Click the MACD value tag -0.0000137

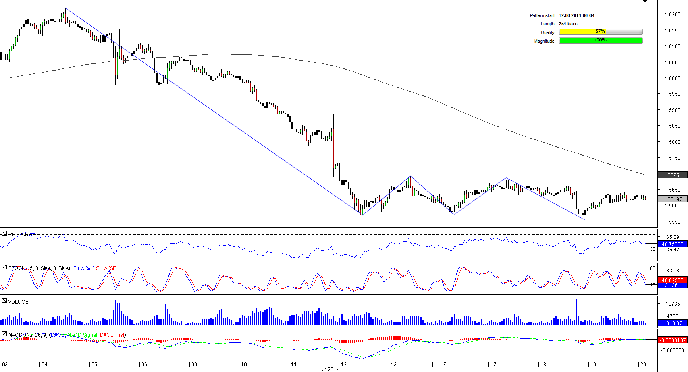tap(672, 340)
